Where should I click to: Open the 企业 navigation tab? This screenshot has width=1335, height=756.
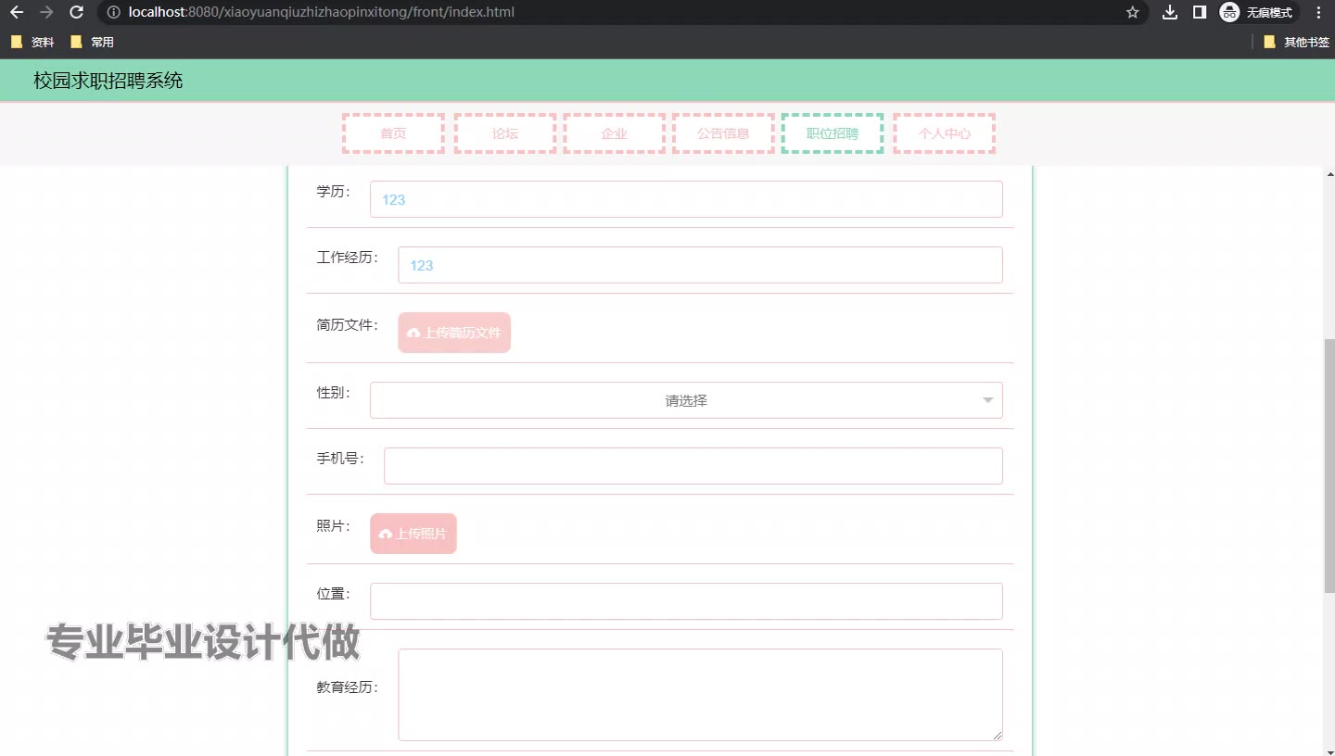pos(614,133)
